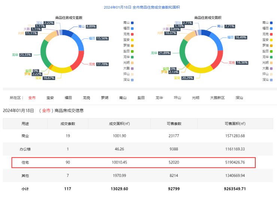277x199 pixels.
Task: Toggle 宝安 in the right chart's legend
Action: coord(268,40)
